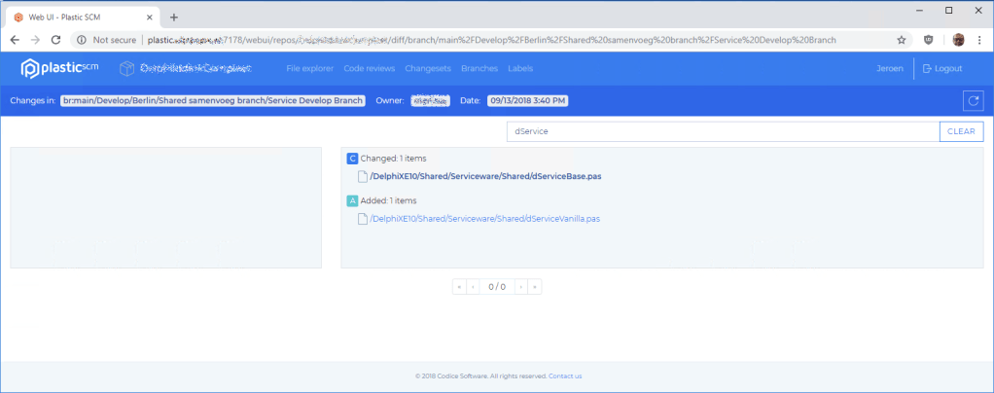Log out using the Logout link
Image resolution: width=994 pixels, height=393 pixels.
[941, 69]
